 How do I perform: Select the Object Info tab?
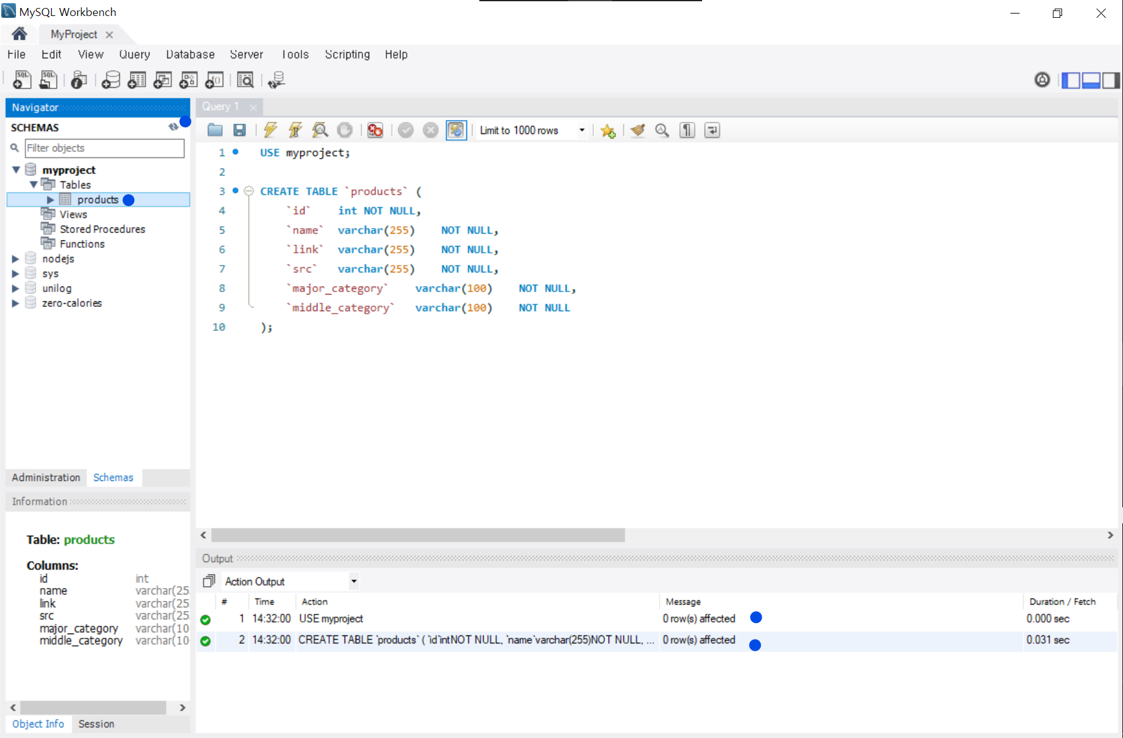point(38,724)
